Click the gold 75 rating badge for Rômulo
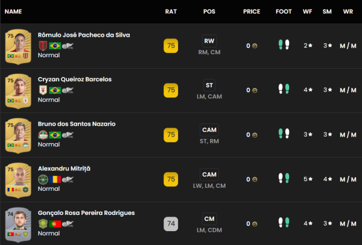Image resolution: width=362 pixels, height=245 pixels. click(x=171, y=46)
